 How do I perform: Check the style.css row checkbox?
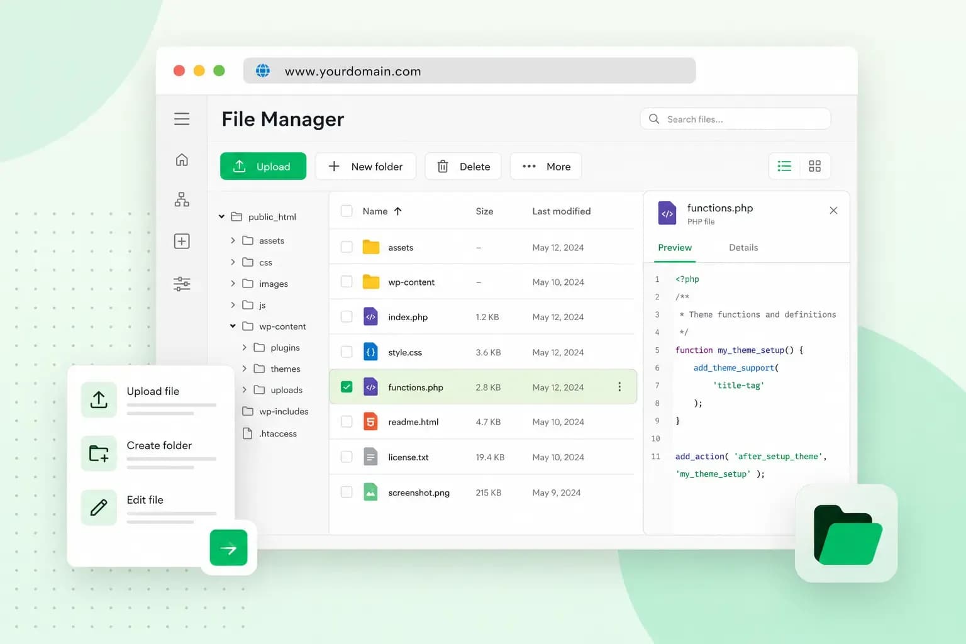[x=347, y=352]
